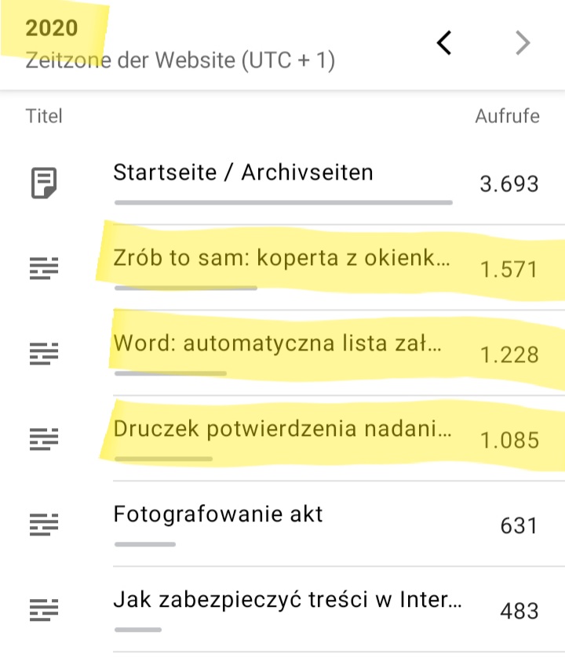Click the post icon beside Druczek potwierdzenia
This screenshot has height=661, width=565.
pos(43,440)
